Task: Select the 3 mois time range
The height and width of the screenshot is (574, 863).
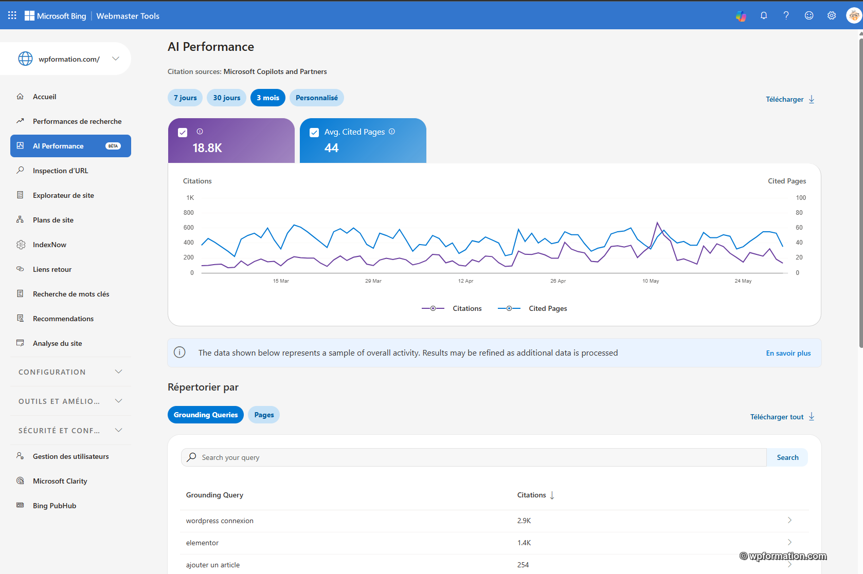Action: tap(268, 98)
